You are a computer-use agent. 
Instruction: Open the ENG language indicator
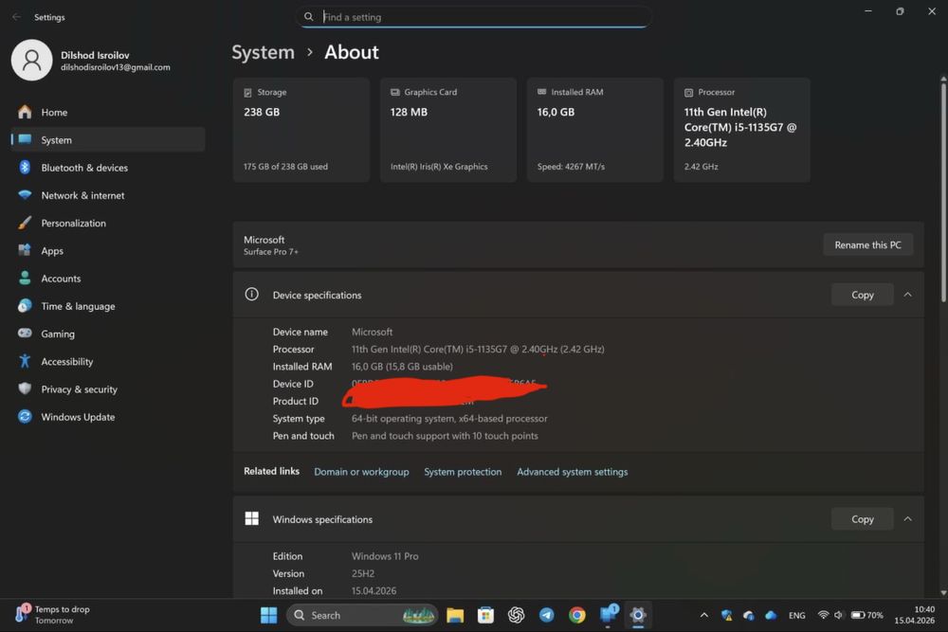(797, 615)
